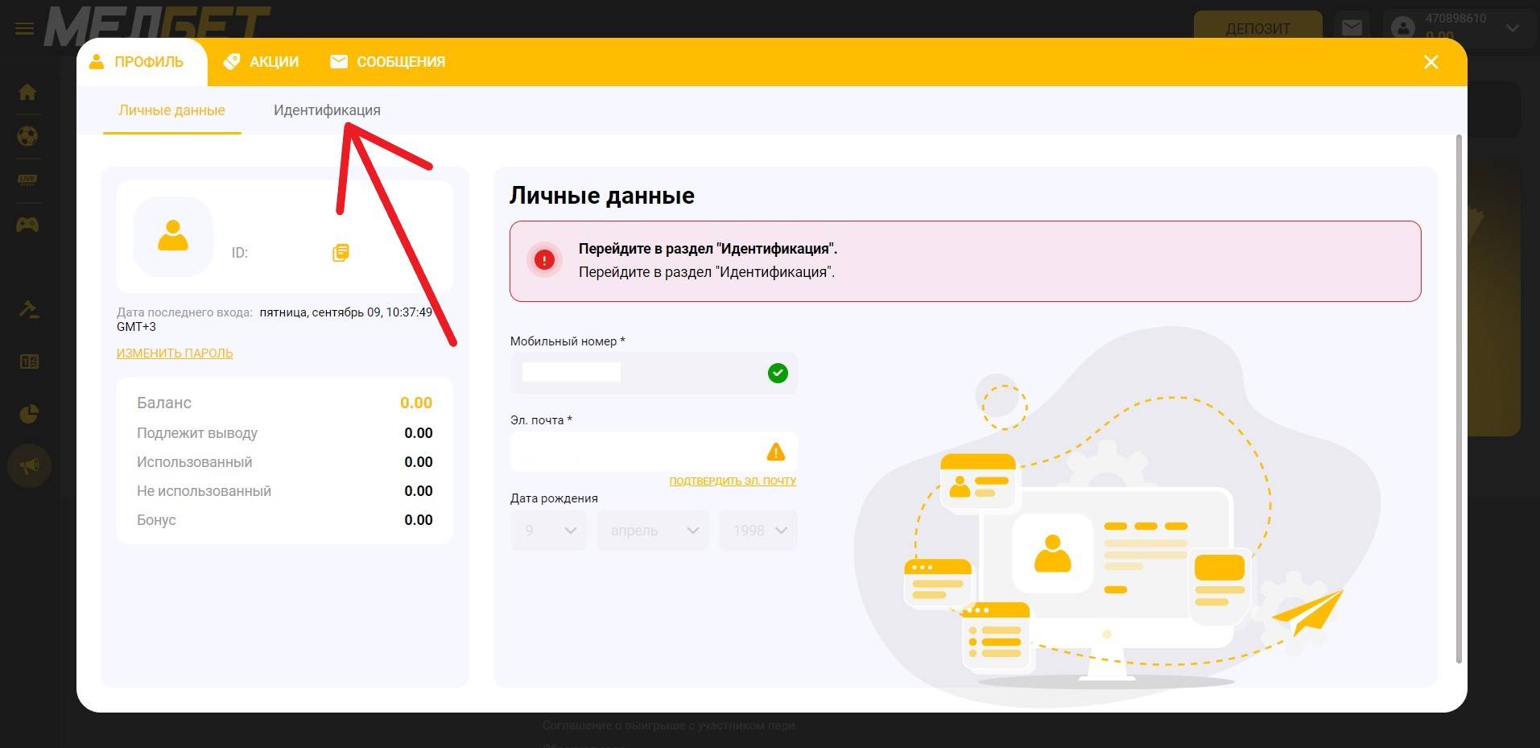Viewport: 1540px width, 748px height.
Task: Click the dialog vertical scrollbar
Action: [x=1459, y=399]
